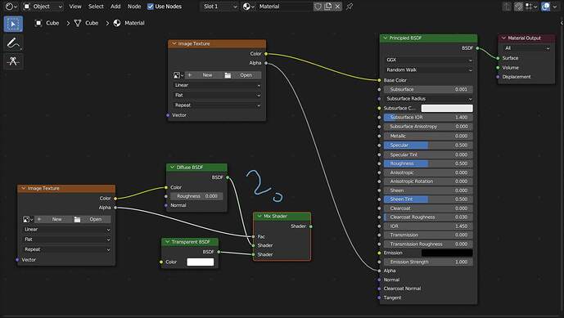Activate the Links Cut tool
Viewport: 564px width, 318px height.
(13, 61)
